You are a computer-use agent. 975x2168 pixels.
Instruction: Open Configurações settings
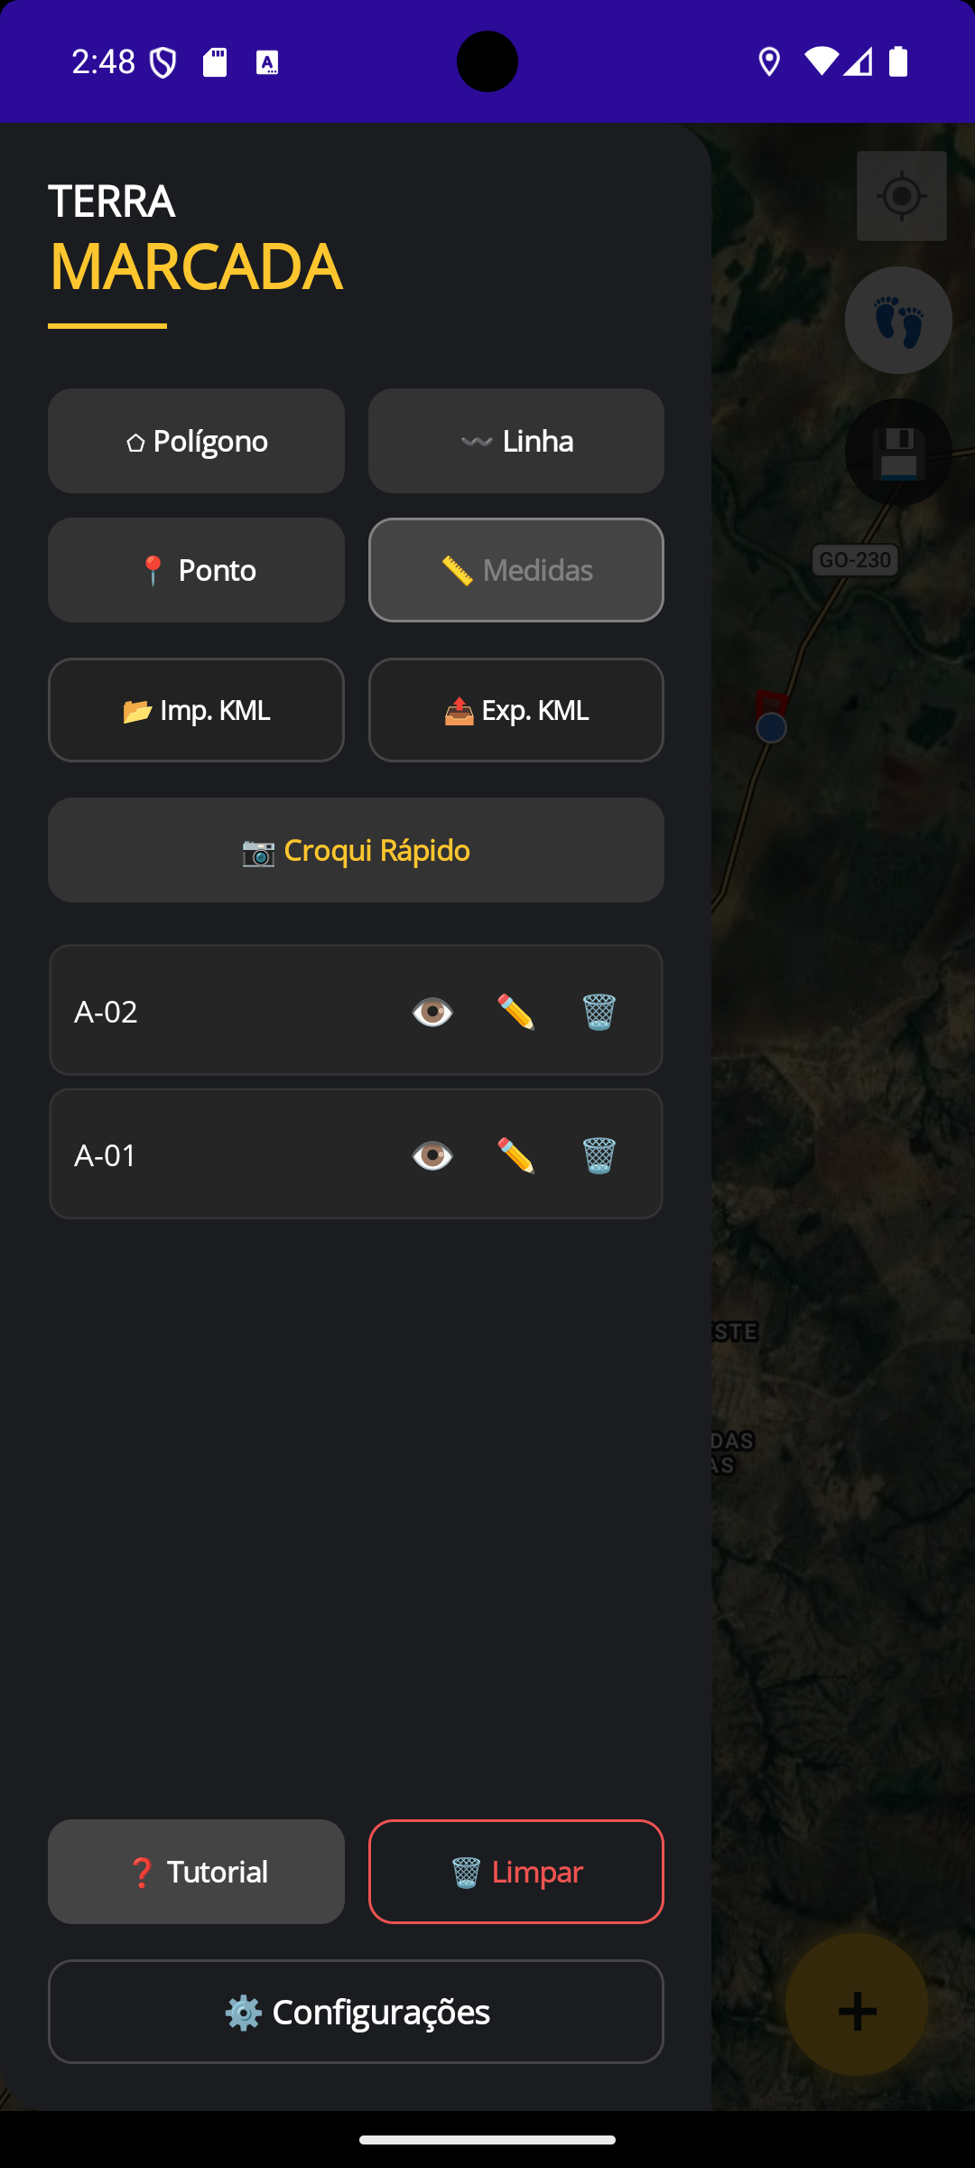[x=356, y=2013]
